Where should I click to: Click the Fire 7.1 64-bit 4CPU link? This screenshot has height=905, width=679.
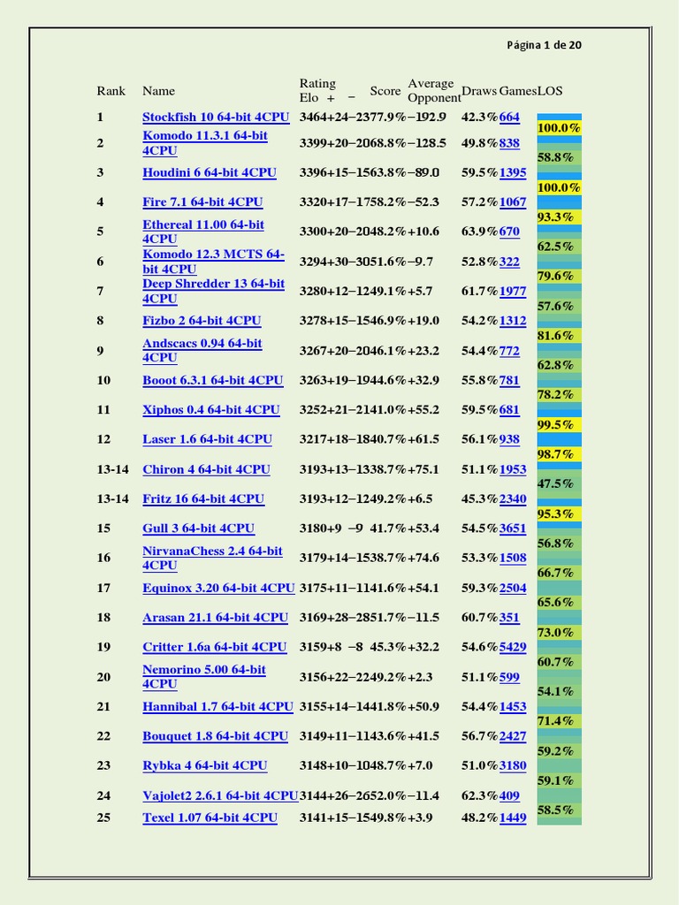tap(202, 202)
